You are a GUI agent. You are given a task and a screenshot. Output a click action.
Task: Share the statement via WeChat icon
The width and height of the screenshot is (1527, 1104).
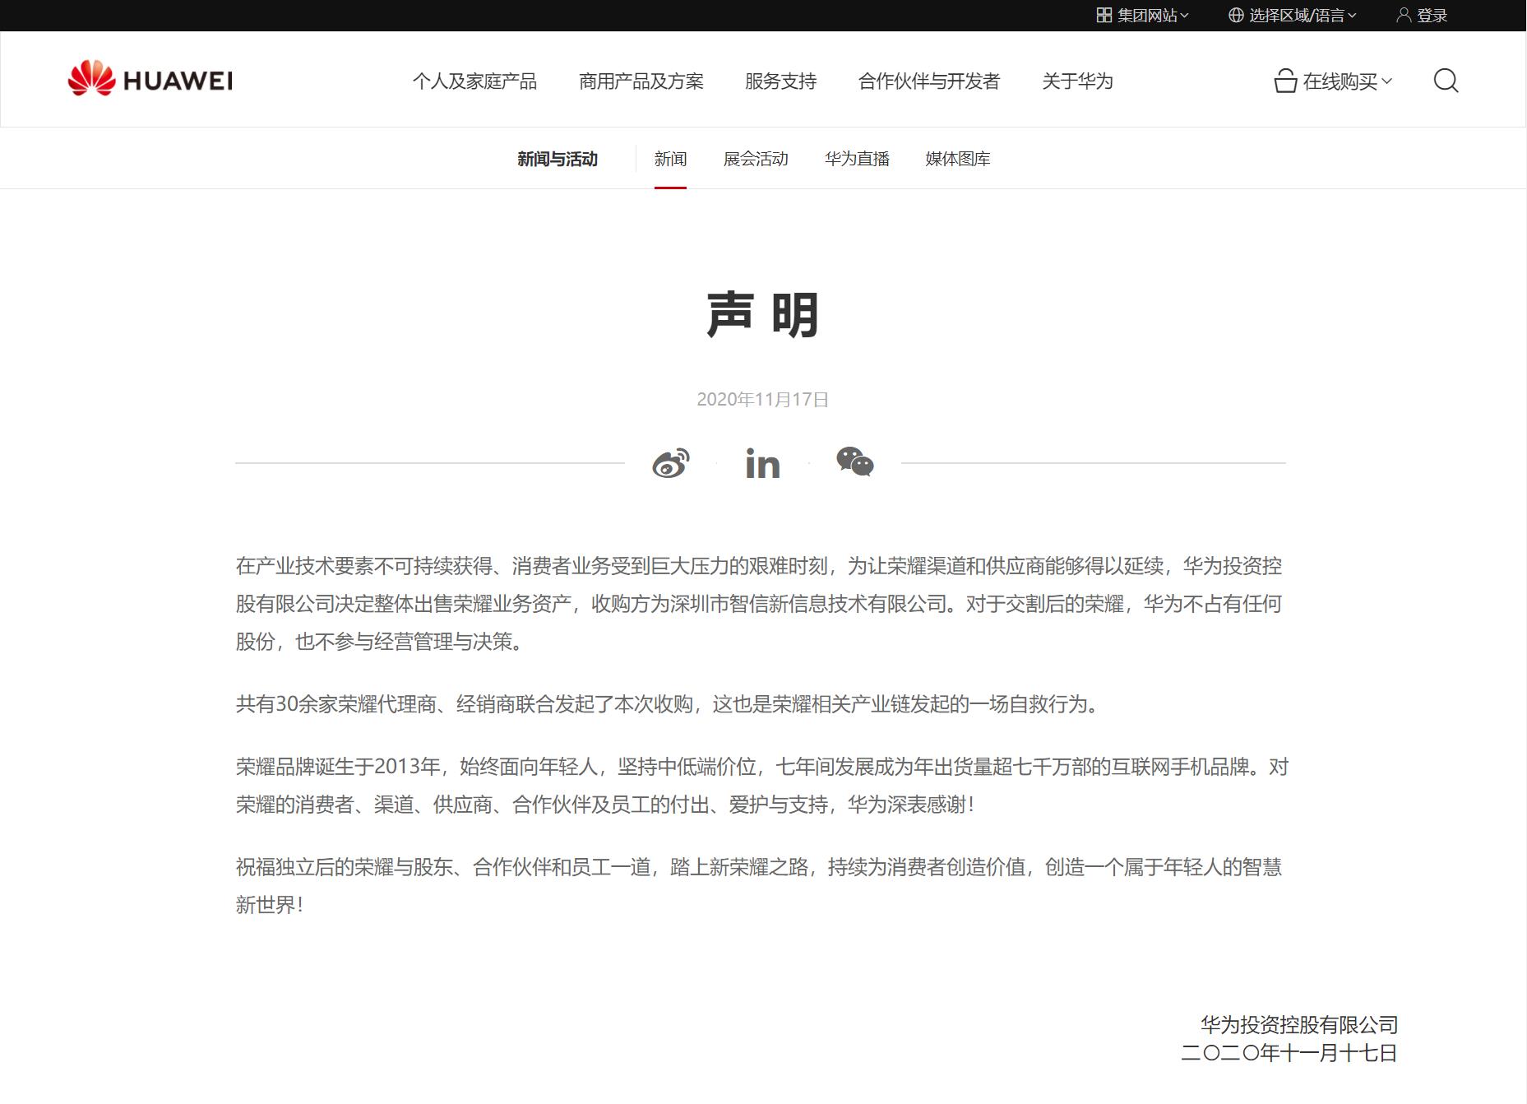[855, 462]
